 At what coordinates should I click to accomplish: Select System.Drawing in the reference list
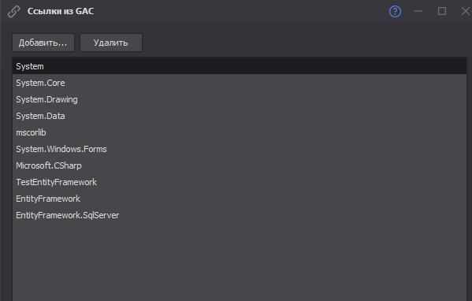coord(240,99)
